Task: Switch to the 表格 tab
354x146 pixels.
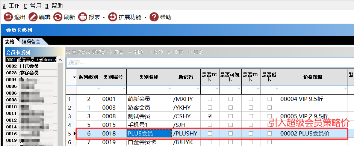Action: pos(10,42)
